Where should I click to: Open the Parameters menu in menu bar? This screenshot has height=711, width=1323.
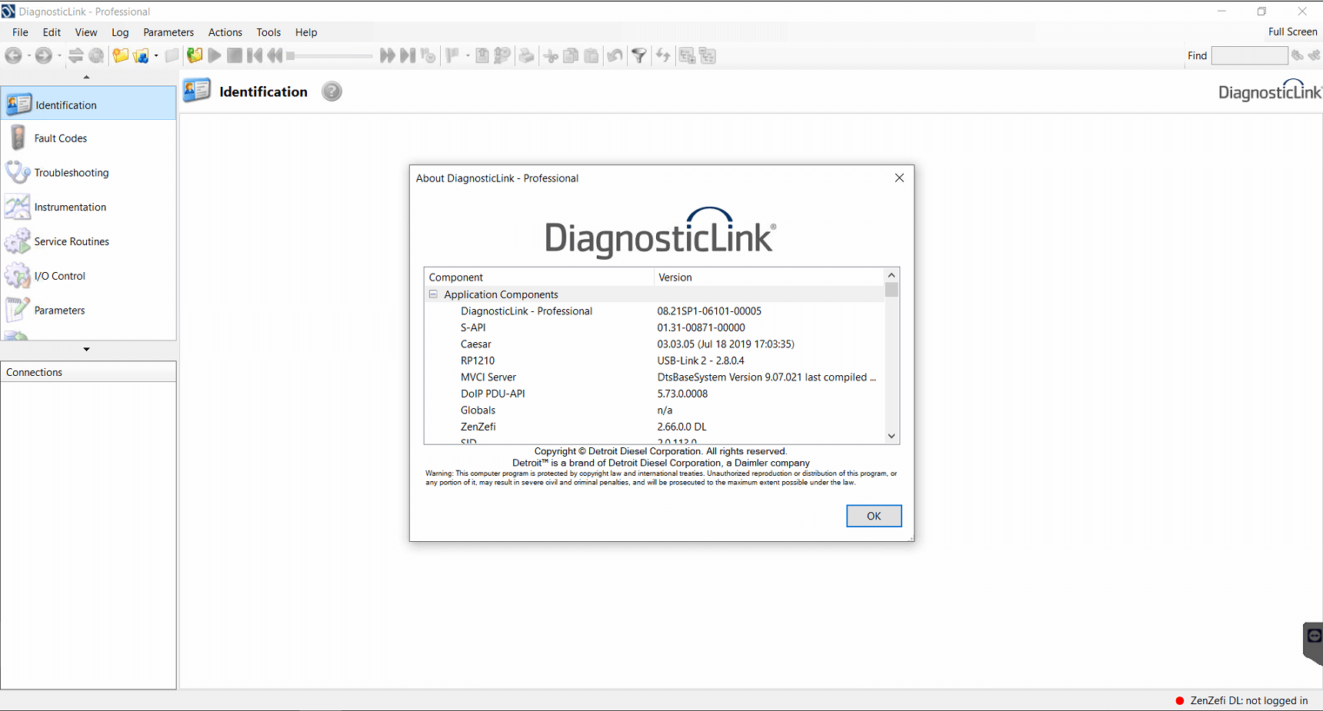coord(168,32)
